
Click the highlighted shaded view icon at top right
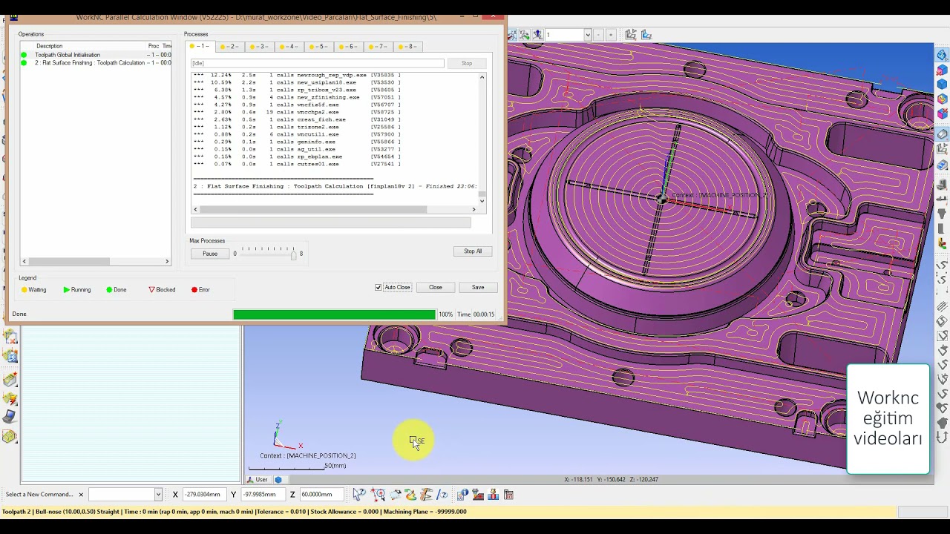(942, 55)
